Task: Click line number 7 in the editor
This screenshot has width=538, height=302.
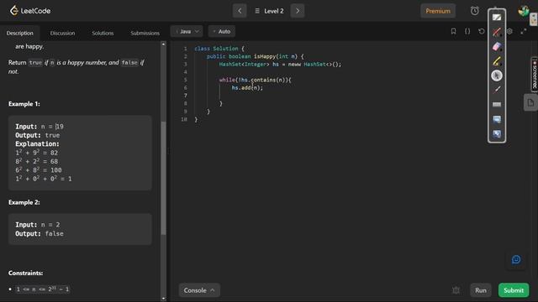Action: (185, 96)
